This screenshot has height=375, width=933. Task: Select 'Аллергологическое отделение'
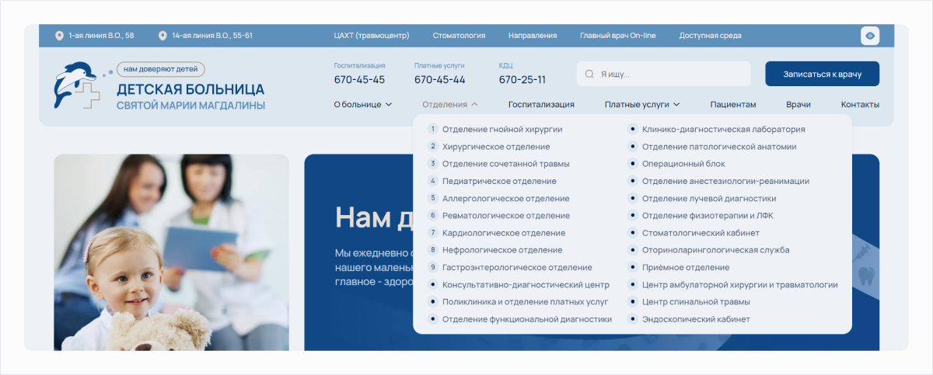[505, 198]
